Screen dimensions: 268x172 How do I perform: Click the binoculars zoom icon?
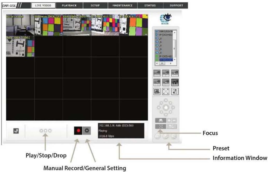(161, 121)
